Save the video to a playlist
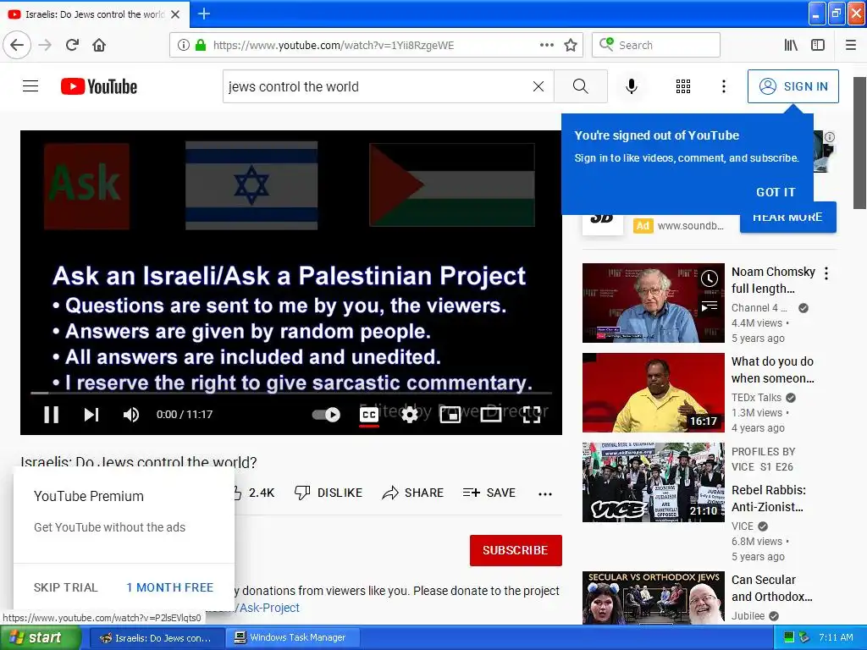Image resolution: width=867 pixels, height=650 pixels. tap(489, 493)
